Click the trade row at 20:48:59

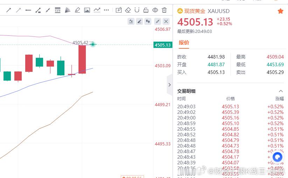click(230, 123)
